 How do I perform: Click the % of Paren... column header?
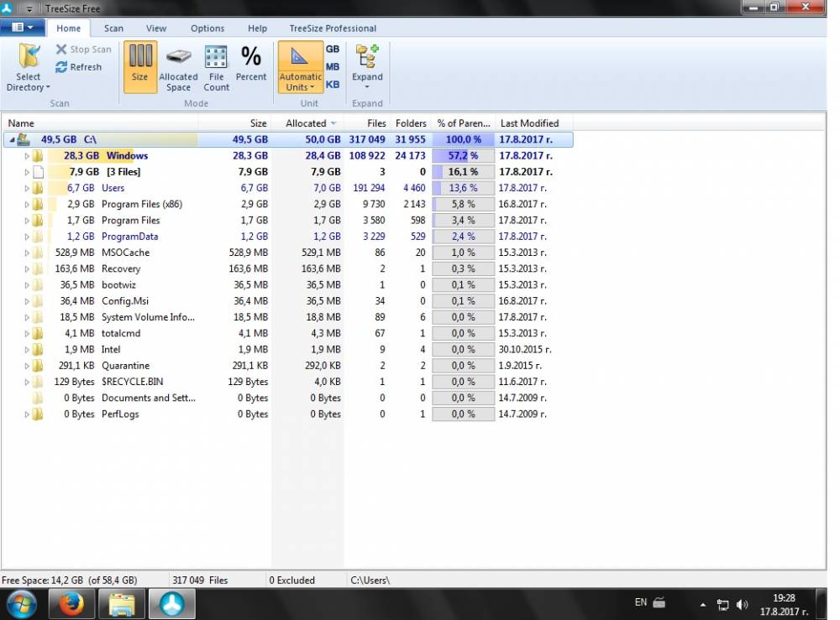pos(464,123)
